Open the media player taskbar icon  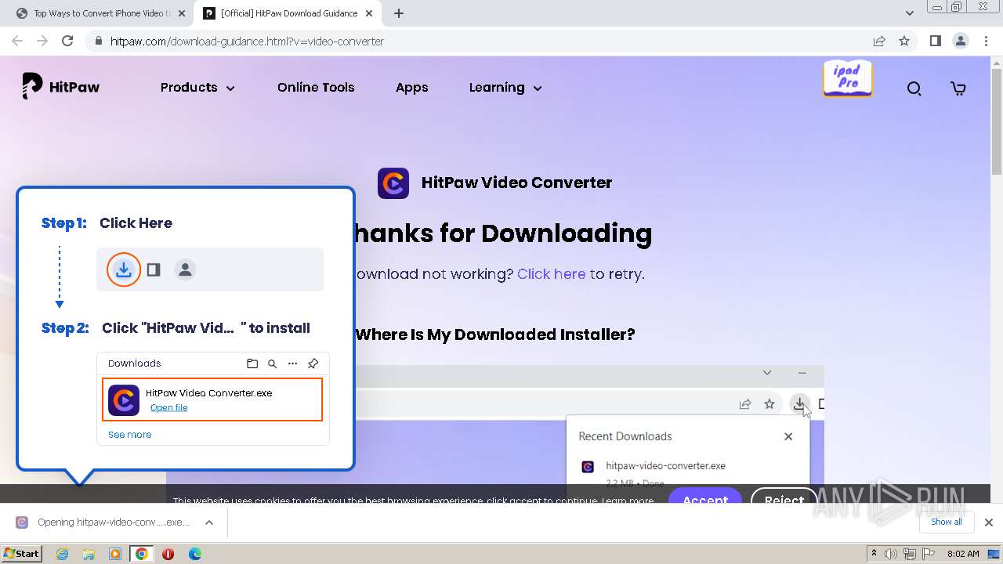tap(115, 554)
